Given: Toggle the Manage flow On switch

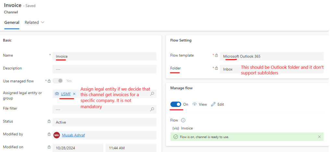Looking at the screenshot, I should pyautogui.click(x=176, y=104).
